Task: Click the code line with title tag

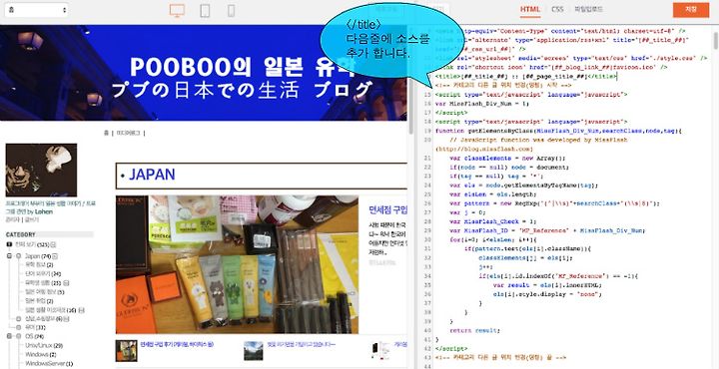Action: (x=526, y=77)
